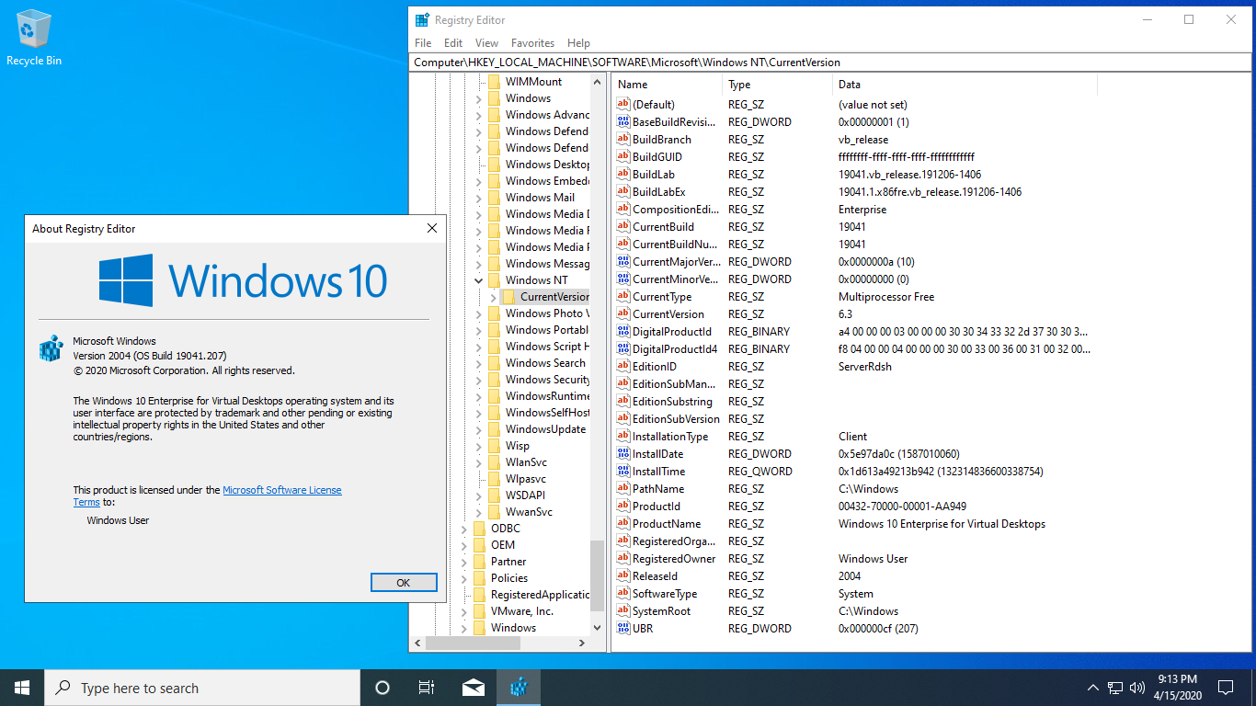Expand the Partner tree node
This screenshot has height=706, width=1256.
tap(464, 562)
